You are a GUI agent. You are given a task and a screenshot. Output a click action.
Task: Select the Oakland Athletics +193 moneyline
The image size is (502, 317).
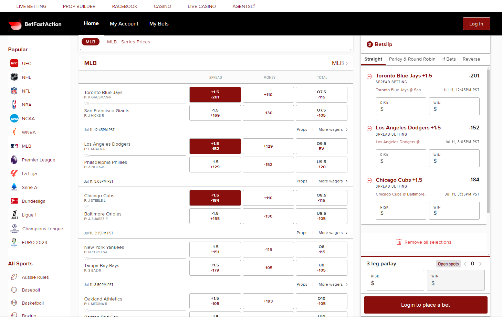(x=268, y=301)
